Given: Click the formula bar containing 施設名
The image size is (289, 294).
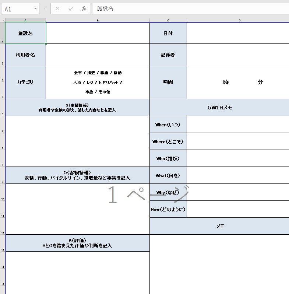Looking at the screenshot, I should [x=190, y=8].
